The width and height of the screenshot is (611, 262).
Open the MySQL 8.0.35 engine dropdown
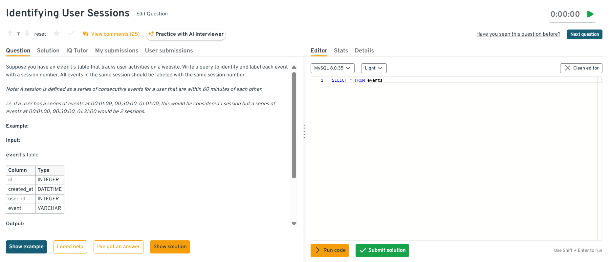pyautogui.click(x=332, y=68)
